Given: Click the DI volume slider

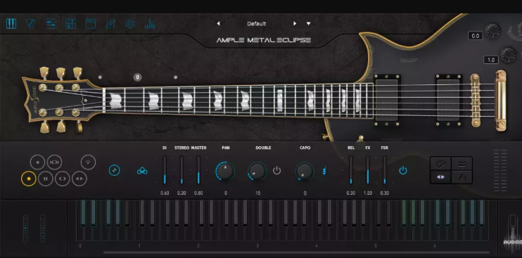Looking at the screenshot, I should [x=165, y=170].
